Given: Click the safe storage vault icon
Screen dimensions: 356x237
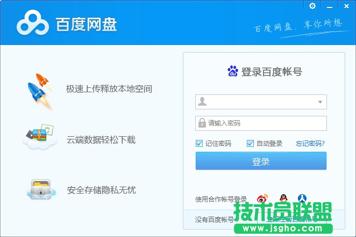Looking at the screenshot, I should click(41, 189).
